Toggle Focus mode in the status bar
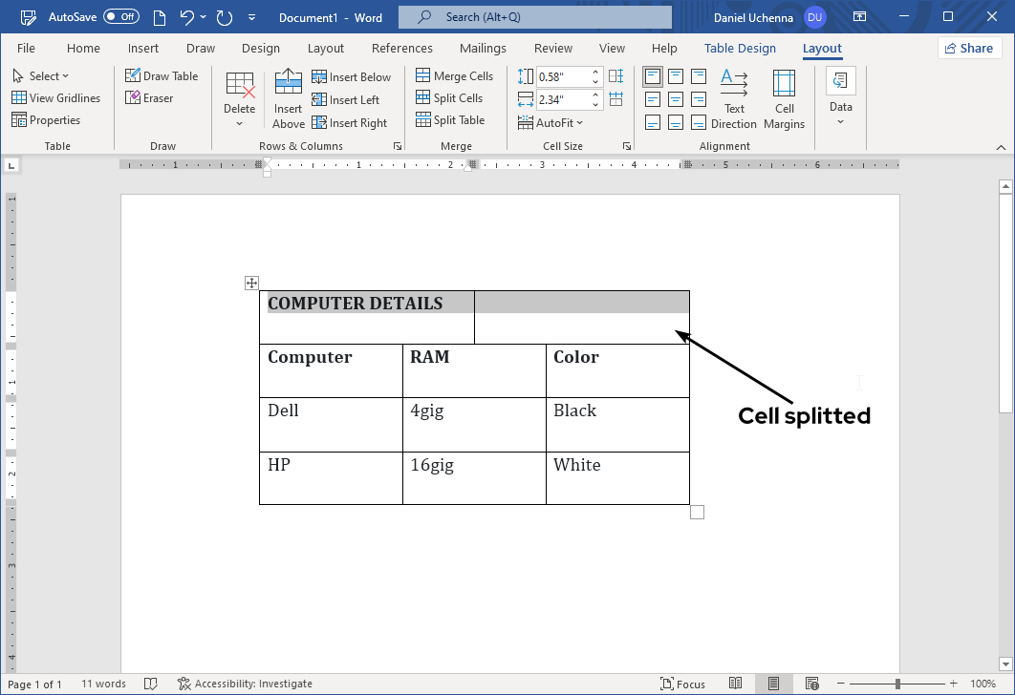Viewport: 1015px width, 695px height. (x=682, y=684)
